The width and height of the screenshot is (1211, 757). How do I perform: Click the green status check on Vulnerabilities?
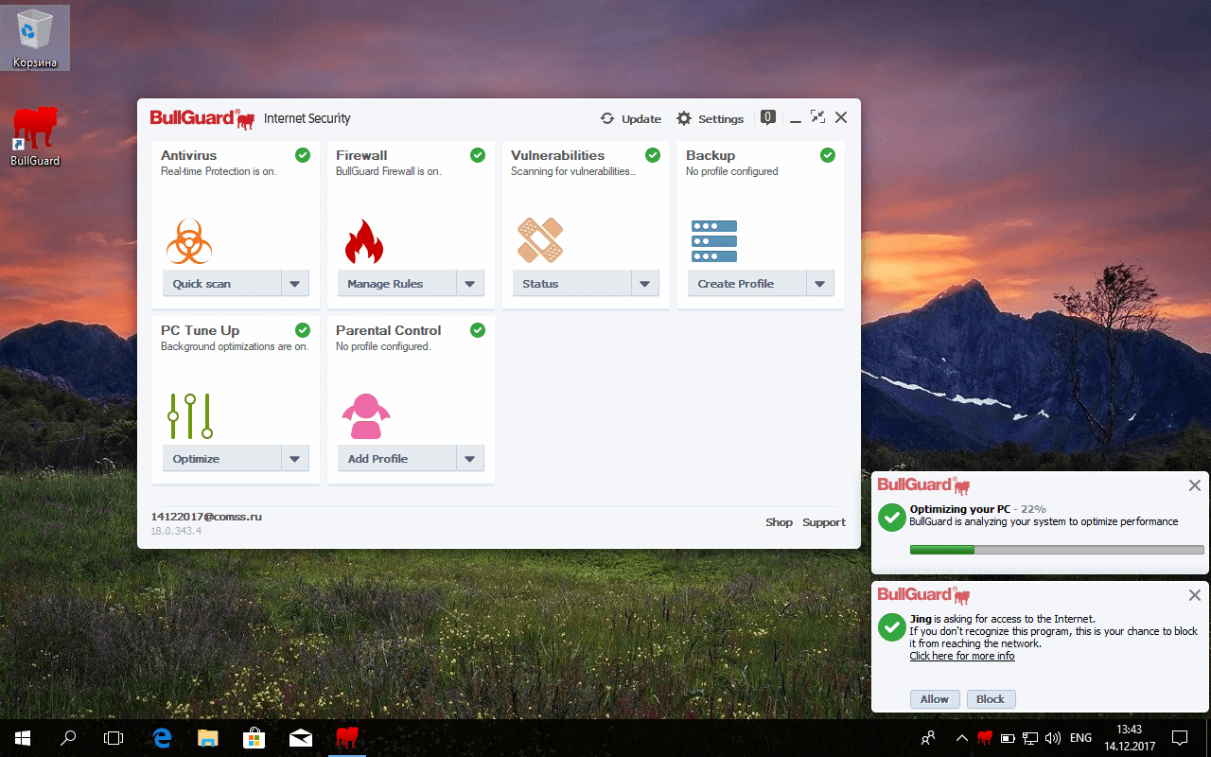tap(653, 155)
